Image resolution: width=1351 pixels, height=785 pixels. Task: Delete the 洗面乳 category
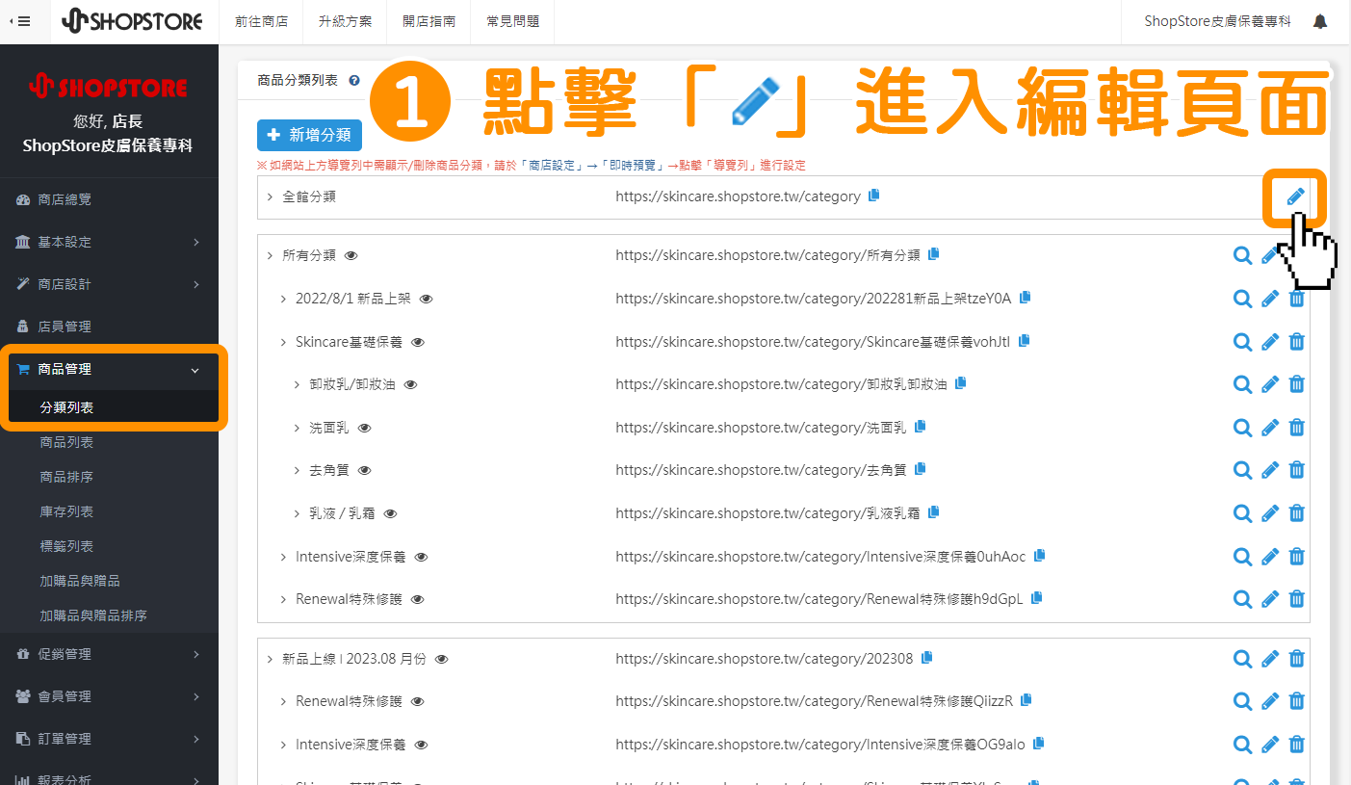1297,428
